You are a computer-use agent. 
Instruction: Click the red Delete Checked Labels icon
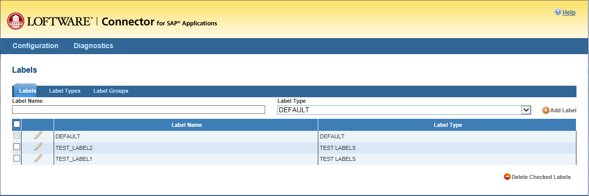coord(507,177)
